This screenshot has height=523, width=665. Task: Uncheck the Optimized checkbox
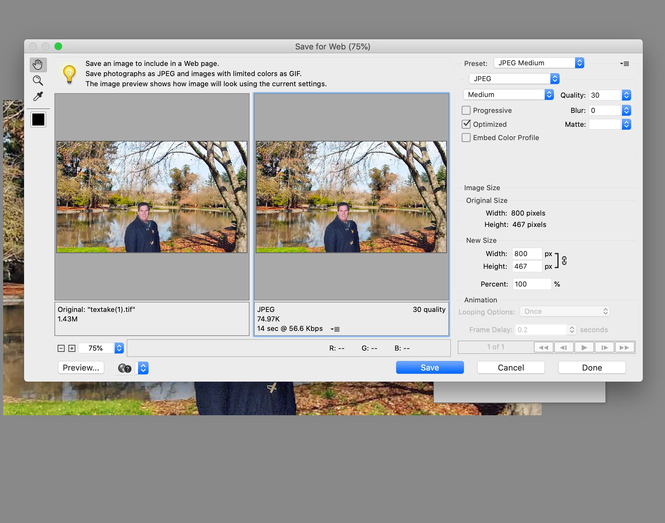pyautogui.click(x=466, y=124)
